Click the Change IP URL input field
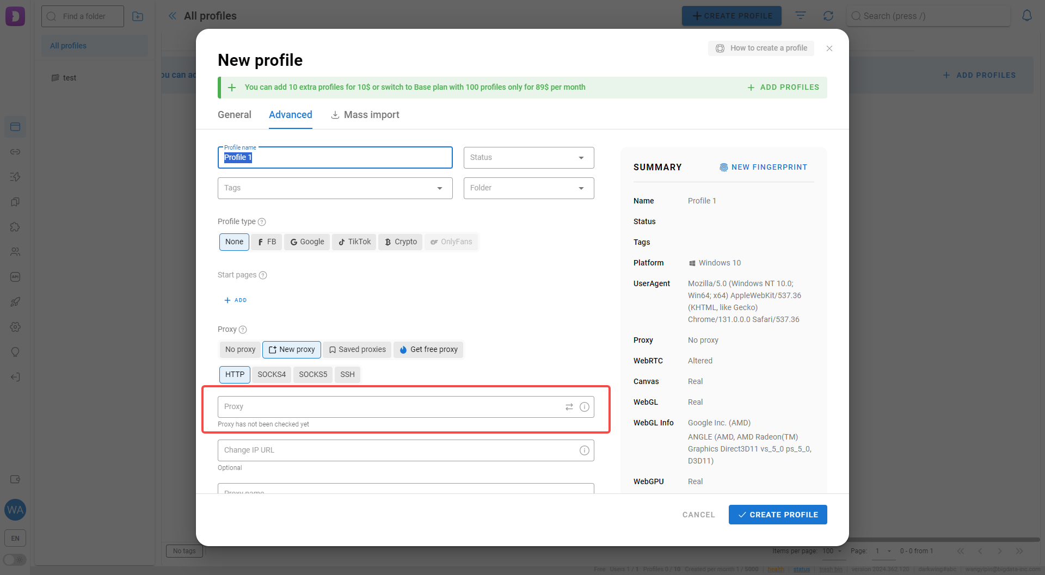 click(405, 450)
